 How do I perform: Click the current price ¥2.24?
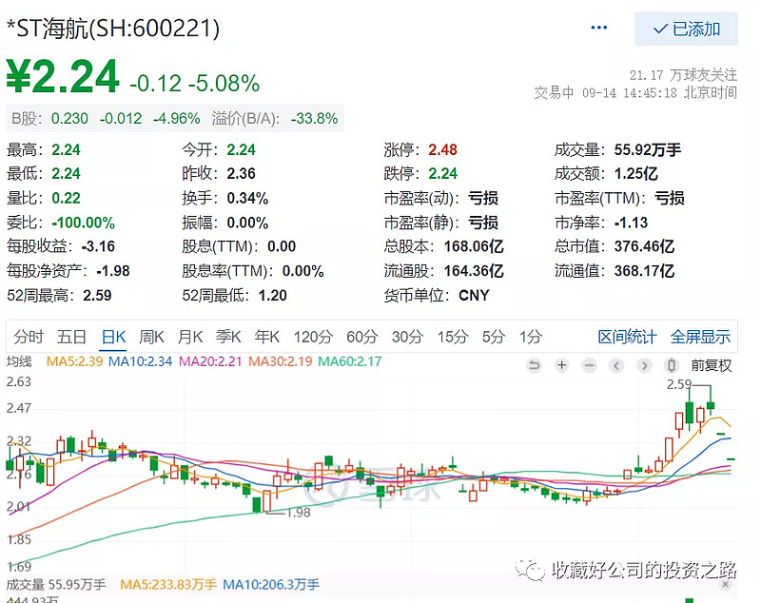click(63, 76)
